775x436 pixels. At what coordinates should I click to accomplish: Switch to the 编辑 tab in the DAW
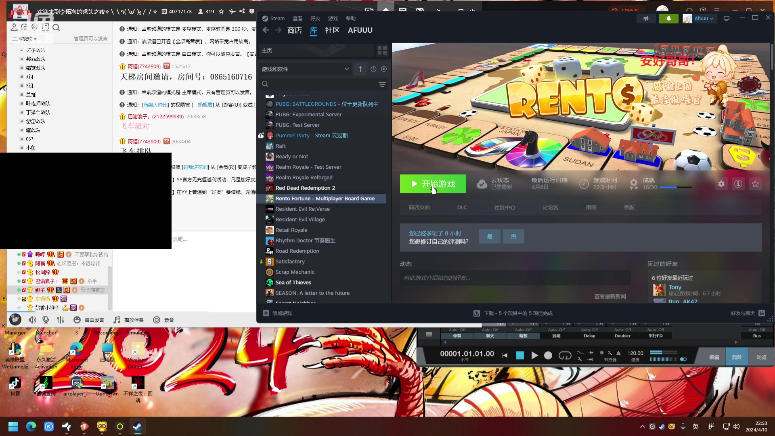point(714,357)
